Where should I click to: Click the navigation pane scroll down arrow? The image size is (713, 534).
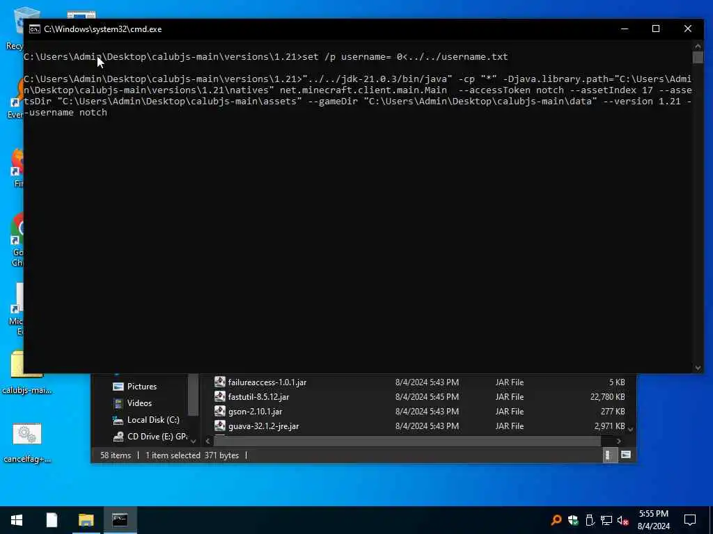194,441
